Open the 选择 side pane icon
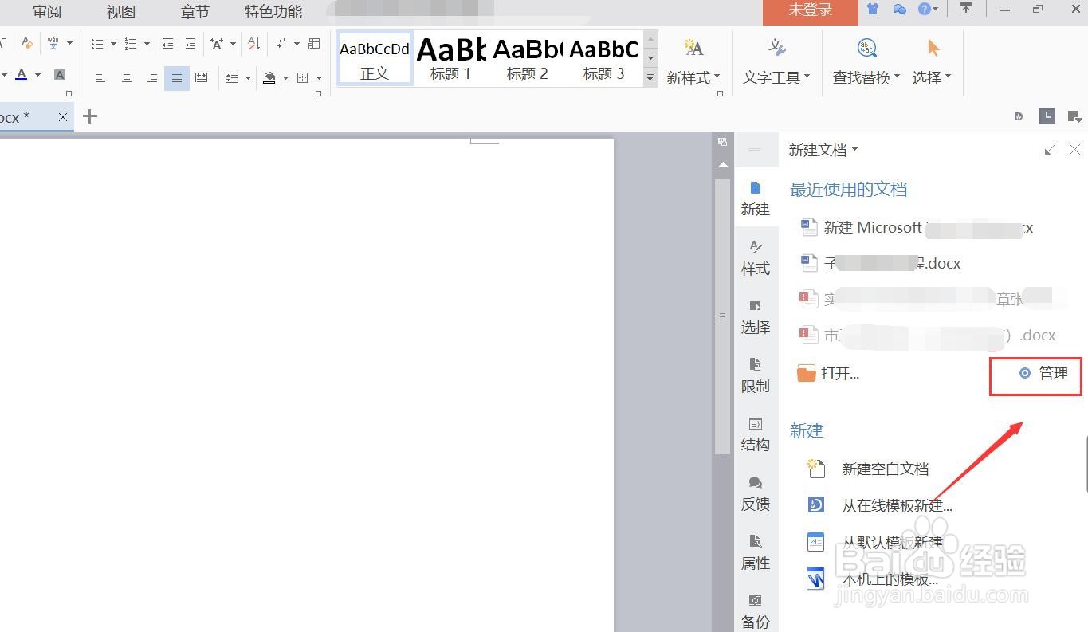The width and height of the screenshot is (1088, 632). [x=756, y=316]
